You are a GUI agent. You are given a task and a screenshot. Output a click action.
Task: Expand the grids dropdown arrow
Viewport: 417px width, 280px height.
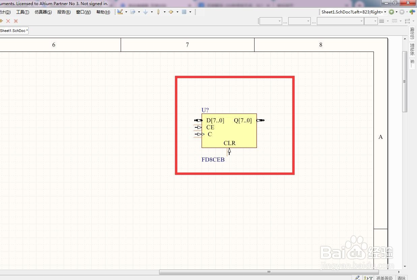coord(190,12)
